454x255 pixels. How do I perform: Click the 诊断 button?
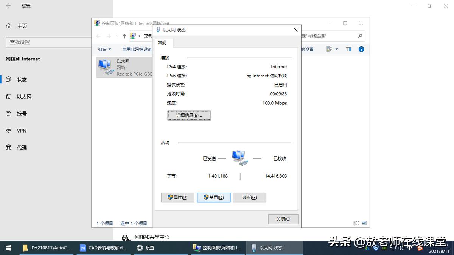tap(250, 197)
